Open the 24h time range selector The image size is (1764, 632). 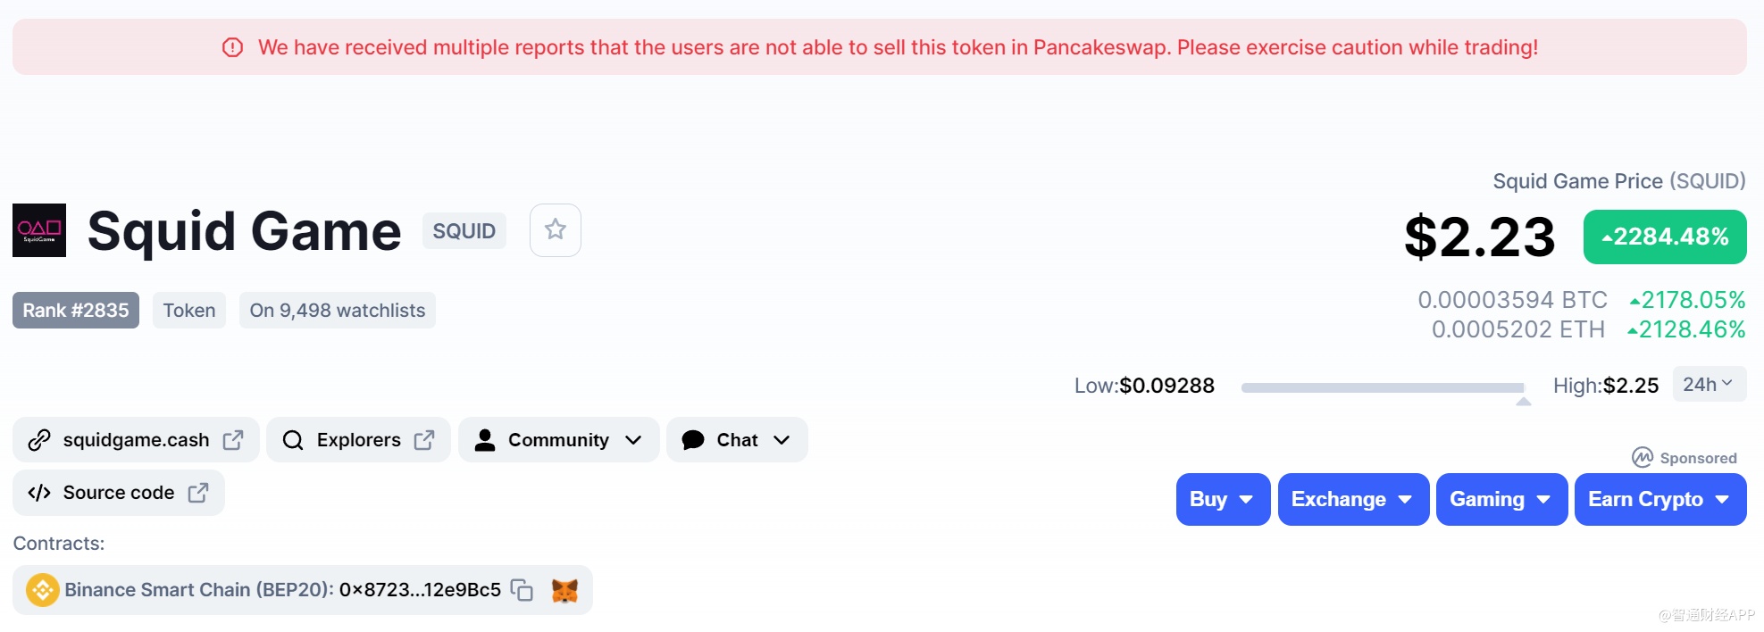(1708, 385)
